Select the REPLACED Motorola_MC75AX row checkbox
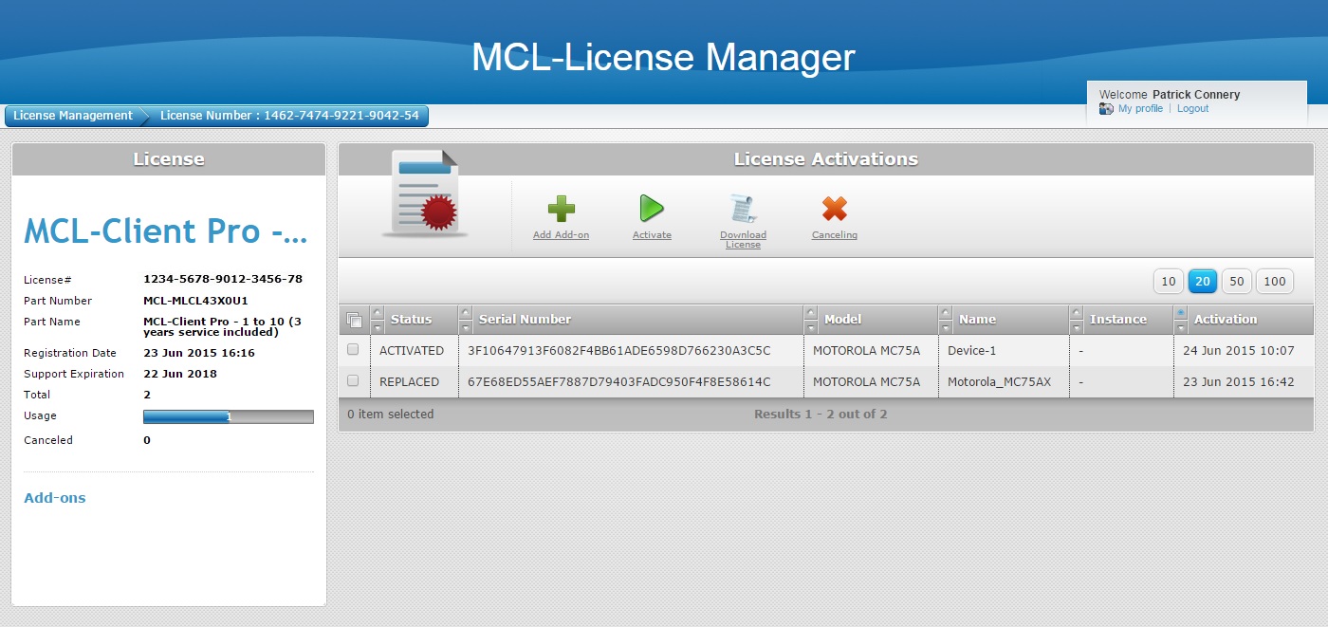Viewport: 1328px width, 627px height. [x=353, y=381]
